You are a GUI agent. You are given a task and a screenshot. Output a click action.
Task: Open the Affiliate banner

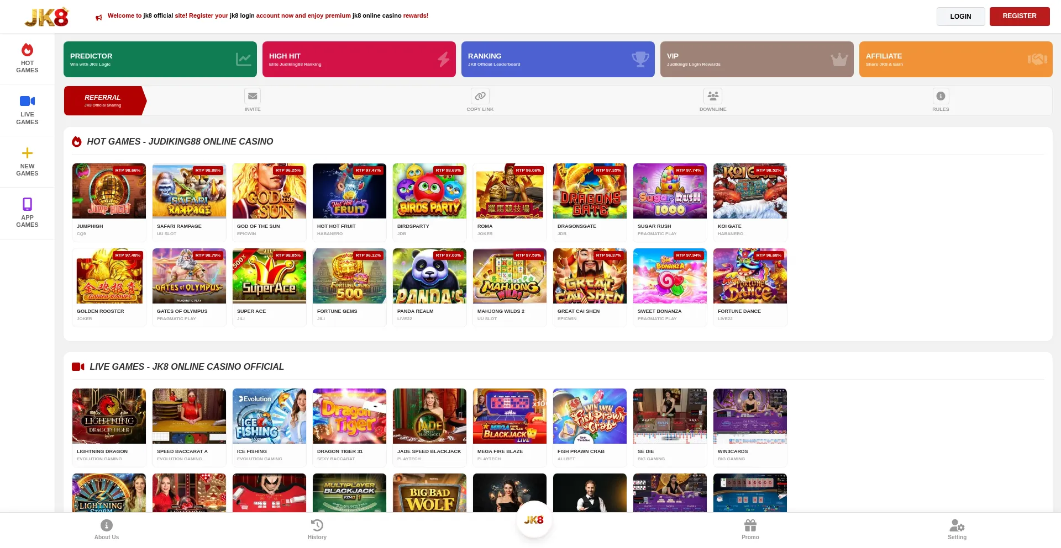point(956,59)
